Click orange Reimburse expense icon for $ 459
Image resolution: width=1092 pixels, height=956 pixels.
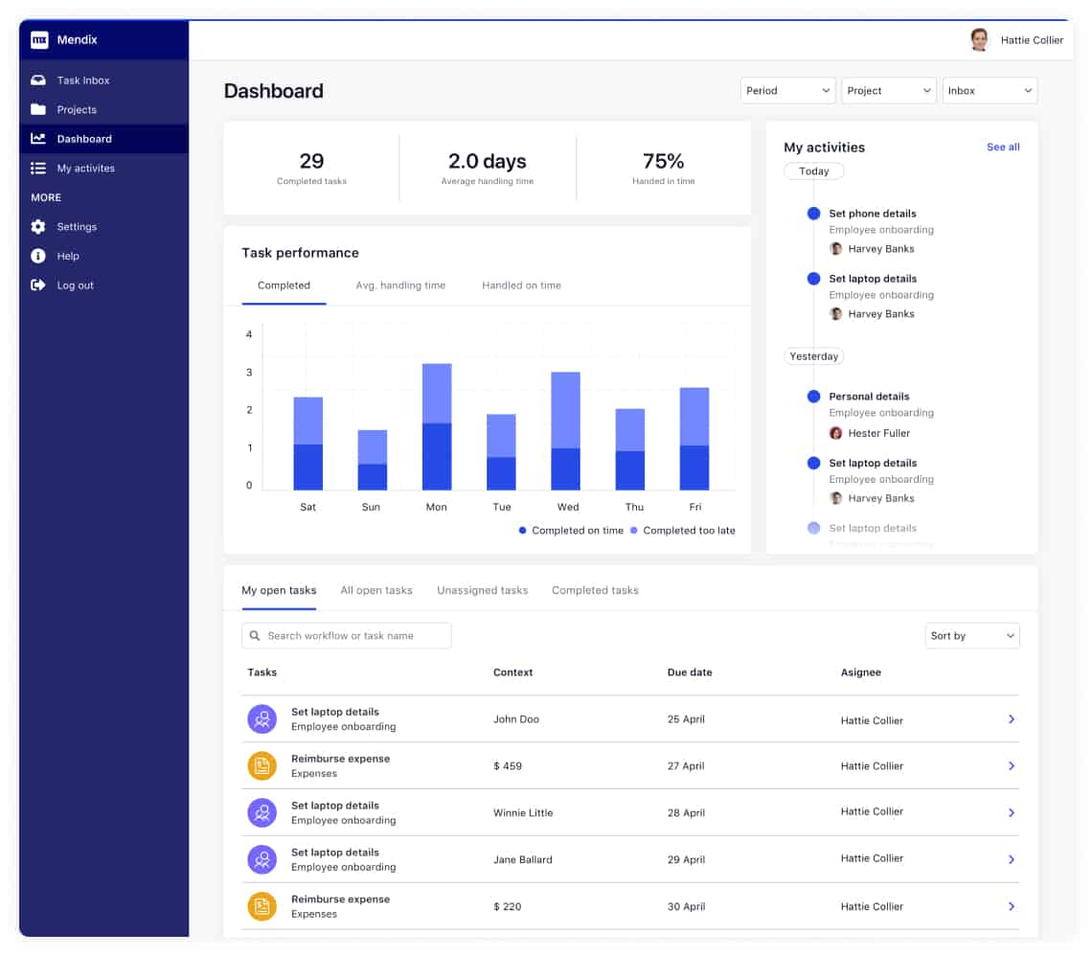coord(262,766)
